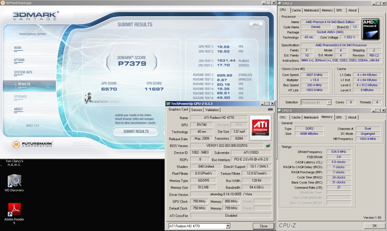Viewport: 387px width, 231px height.
Task: Click the CPU score 11697
Action: click(154, 89)
